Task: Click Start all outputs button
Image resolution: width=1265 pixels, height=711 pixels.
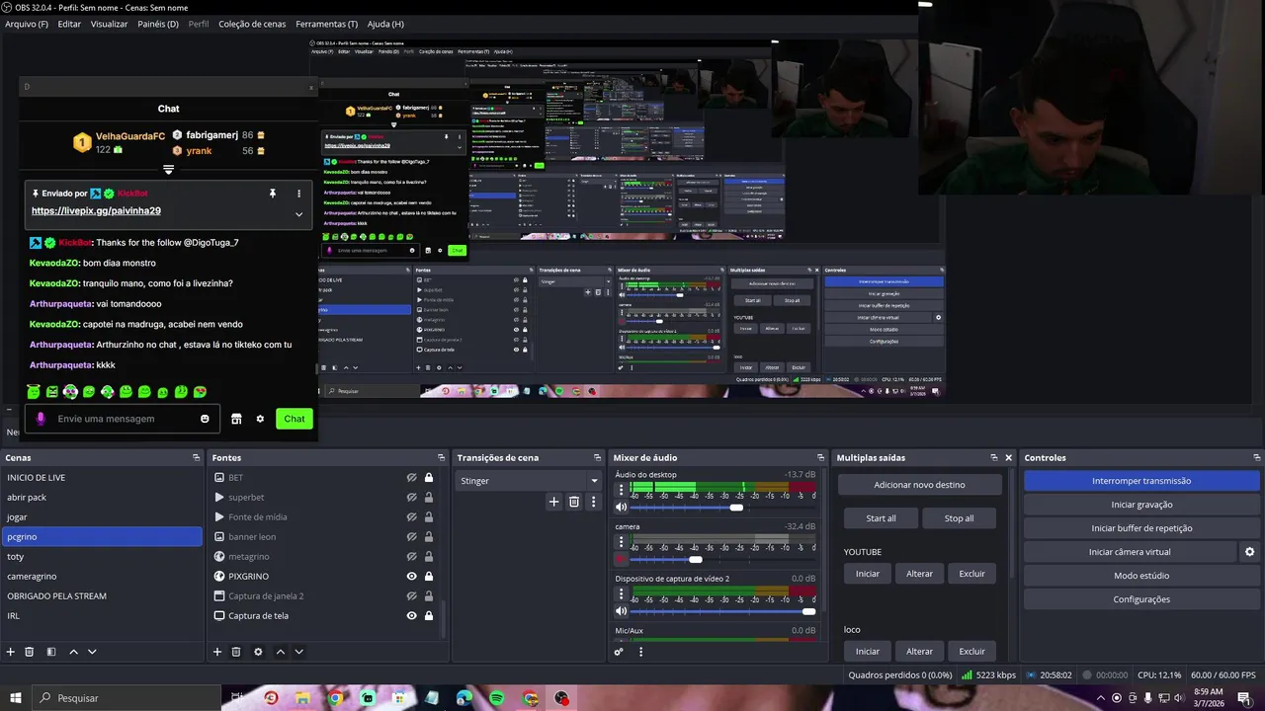Action: tap(881, 518)
